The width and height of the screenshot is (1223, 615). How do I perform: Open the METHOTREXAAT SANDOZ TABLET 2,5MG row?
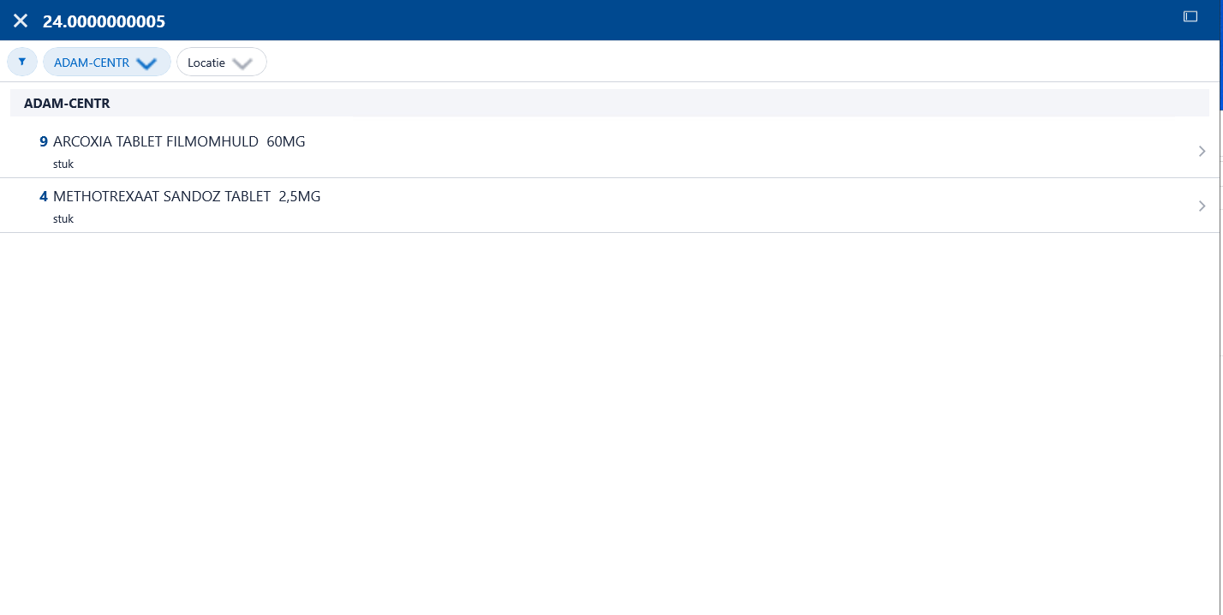point(610,206)
